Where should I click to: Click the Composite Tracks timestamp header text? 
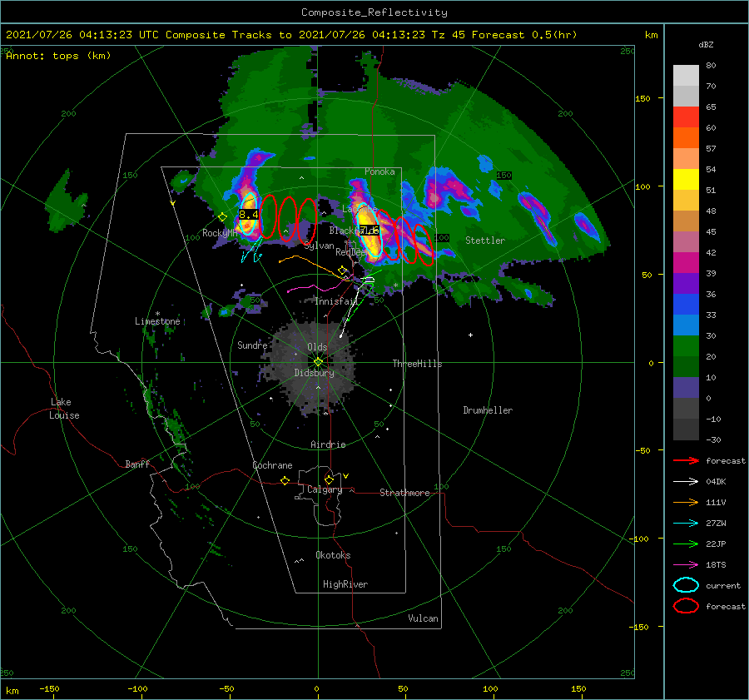[x=291, y=35]
